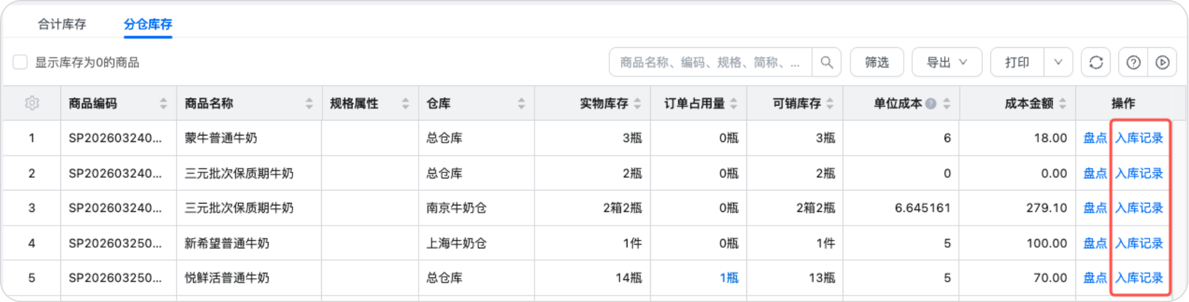
Task: Expand the 导出 dropdown
Action: click(x=946, y=62)
